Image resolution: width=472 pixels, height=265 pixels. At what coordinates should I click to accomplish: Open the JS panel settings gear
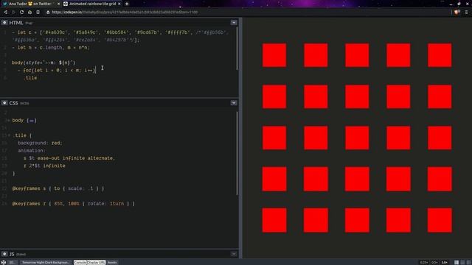coord(4,254)
